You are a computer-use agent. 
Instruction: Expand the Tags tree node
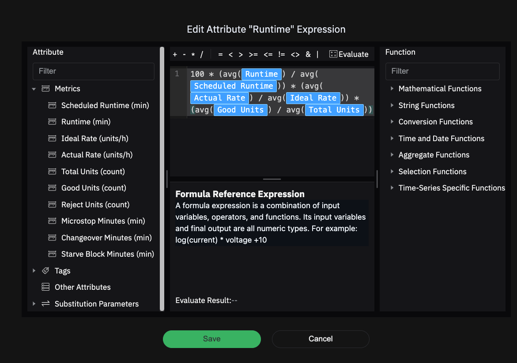point(34,271)
